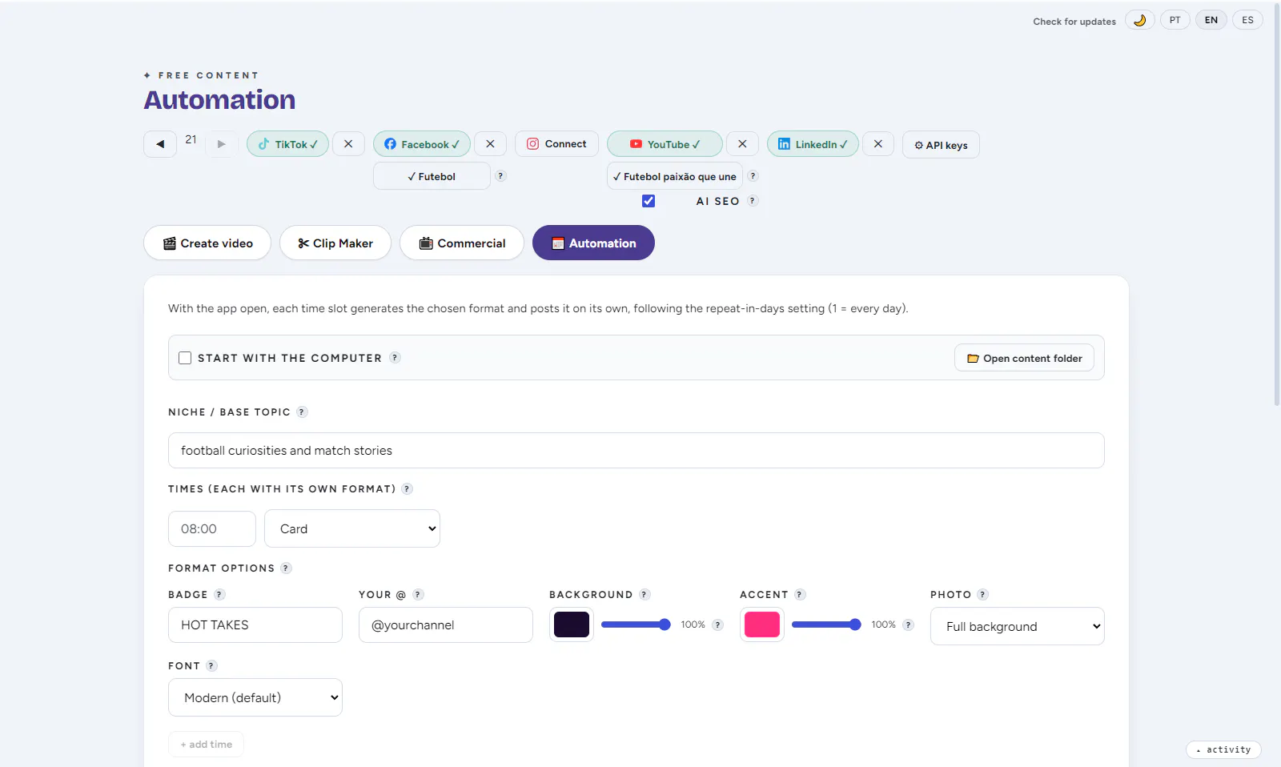Click the TikTok connected account button
The image size is (1281, 767).
click(x=287, y=144)
